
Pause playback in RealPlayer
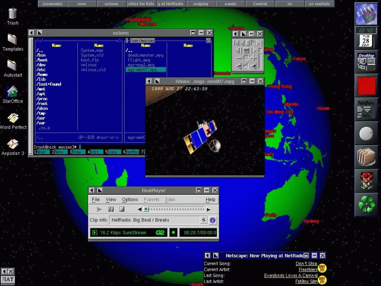tap(111, 209)
